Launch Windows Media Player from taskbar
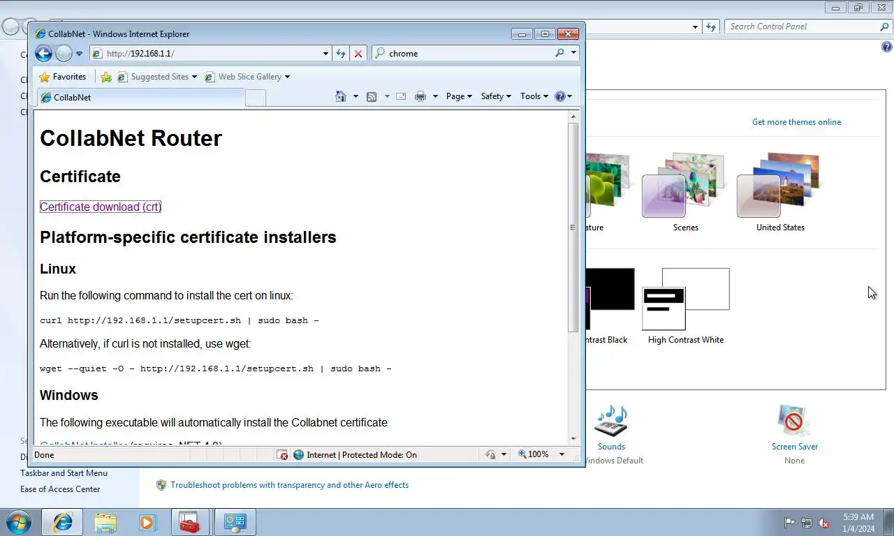This screenshot has height=536, width=894. (x=147, y=522)
